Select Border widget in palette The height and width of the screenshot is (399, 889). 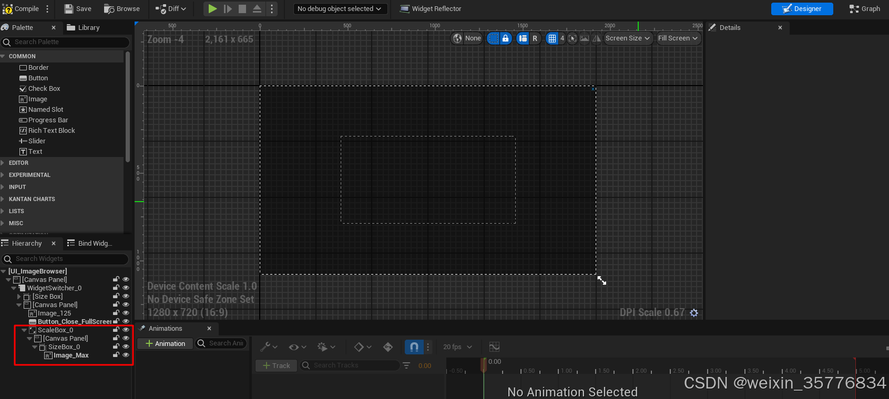tap(34, 68)
